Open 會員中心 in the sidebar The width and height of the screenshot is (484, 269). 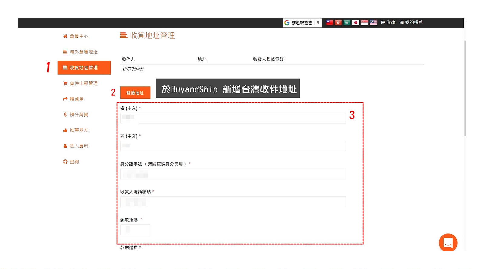[79, 36]
